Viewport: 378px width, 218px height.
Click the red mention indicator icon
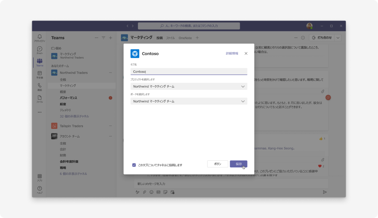tap(328, 98)
